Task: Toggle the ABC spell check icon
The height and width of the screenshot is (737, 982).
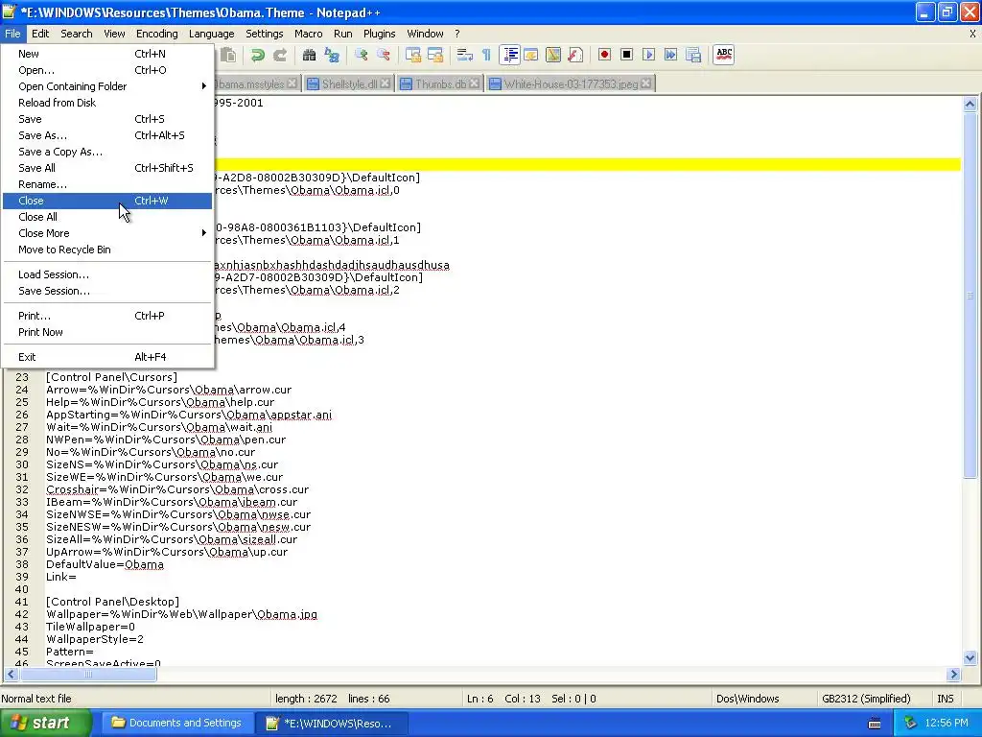Action: click(724, 55)
